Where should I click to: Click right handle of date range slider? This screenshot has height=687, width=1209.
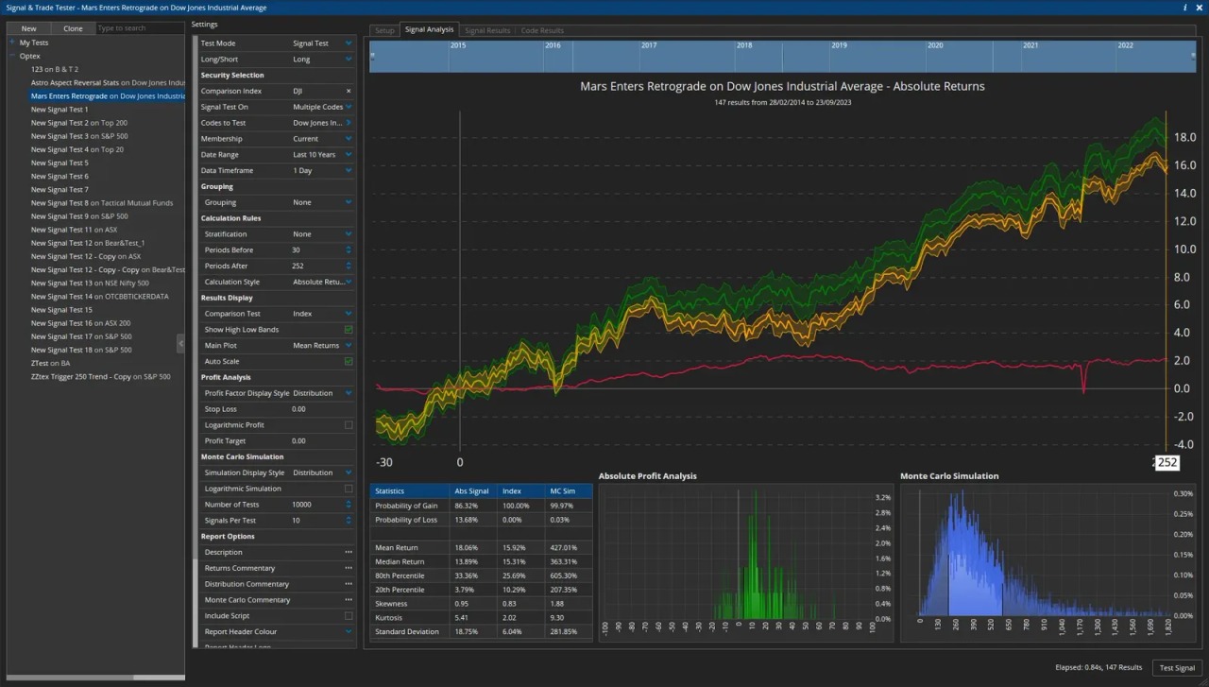1194,56
